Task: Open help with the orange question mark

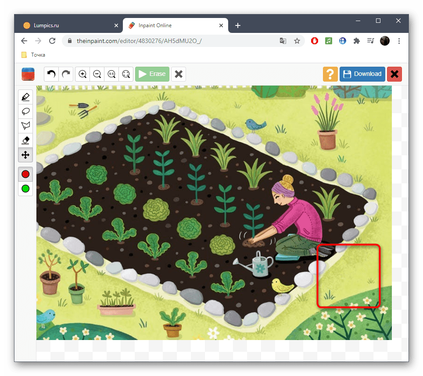Action: point(330,74)
